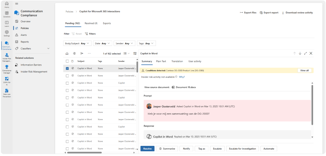The height and width of the screenshot is (156, 326).
Task: Check the fourth row checkbox
Action: (x=67, y=90)
